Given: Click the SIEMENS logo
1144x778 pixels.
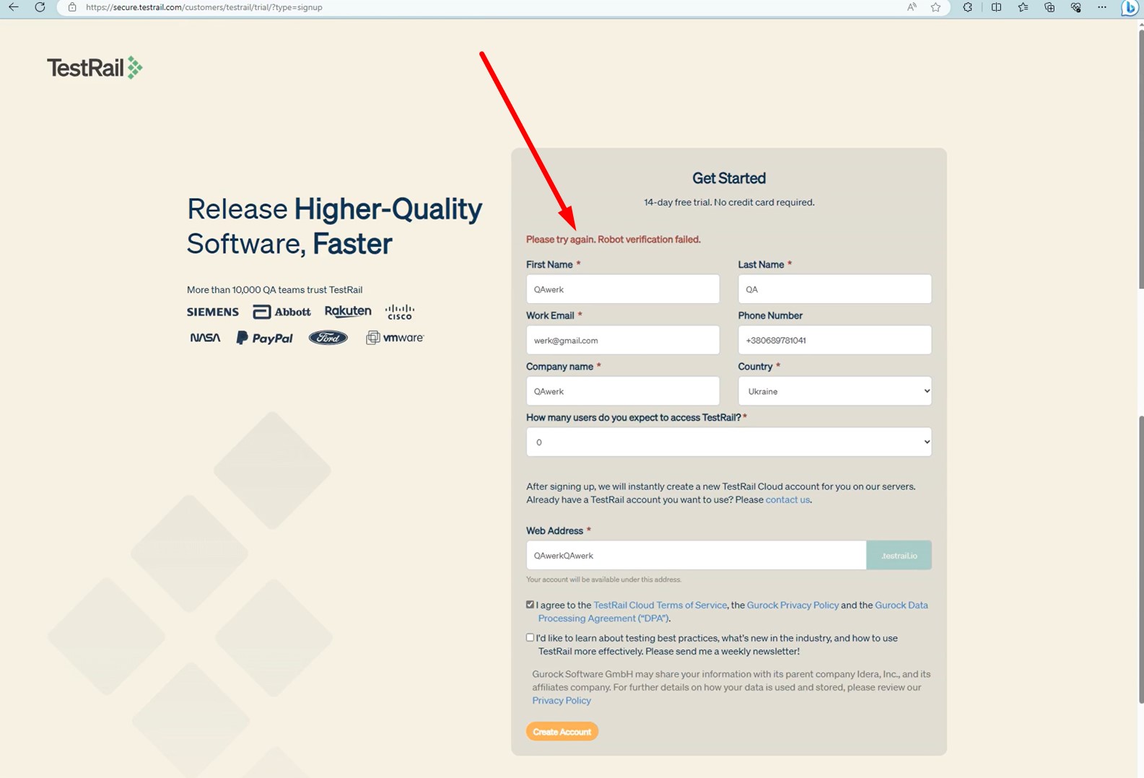Looking at the screenshot, I should click(x=212, y=312).
